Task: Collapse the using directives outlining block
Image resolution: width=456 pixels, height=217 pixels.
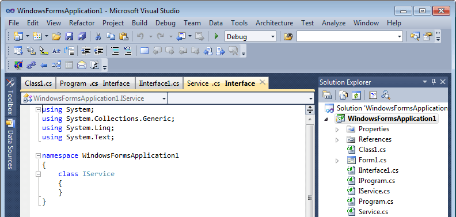Action: click(x=38, y=110)
